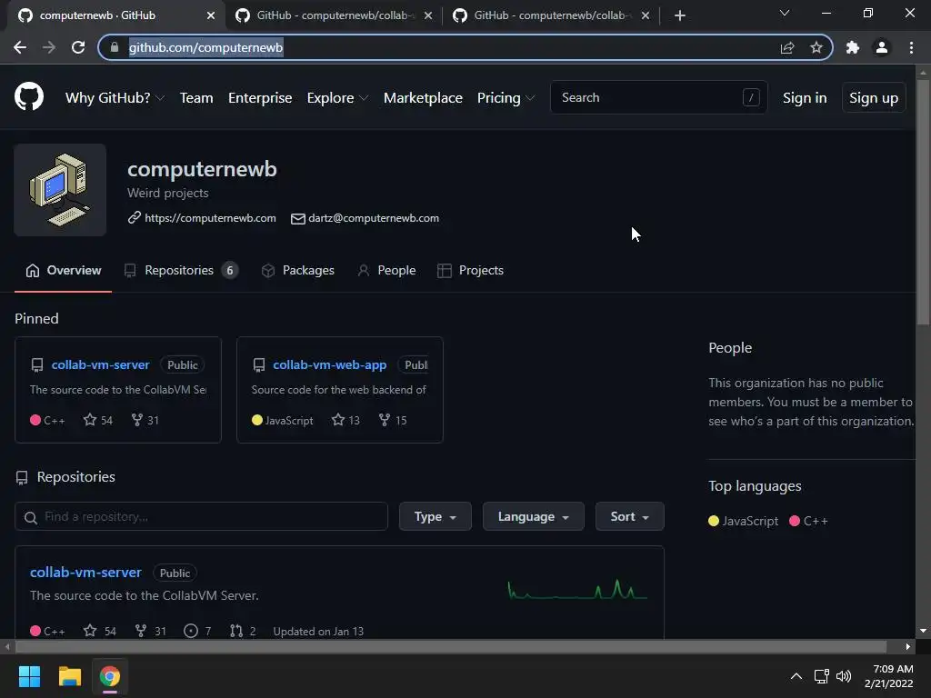Bookmark this page with the star icon
This screenshot has width=931, height=698.
point(816,47)
